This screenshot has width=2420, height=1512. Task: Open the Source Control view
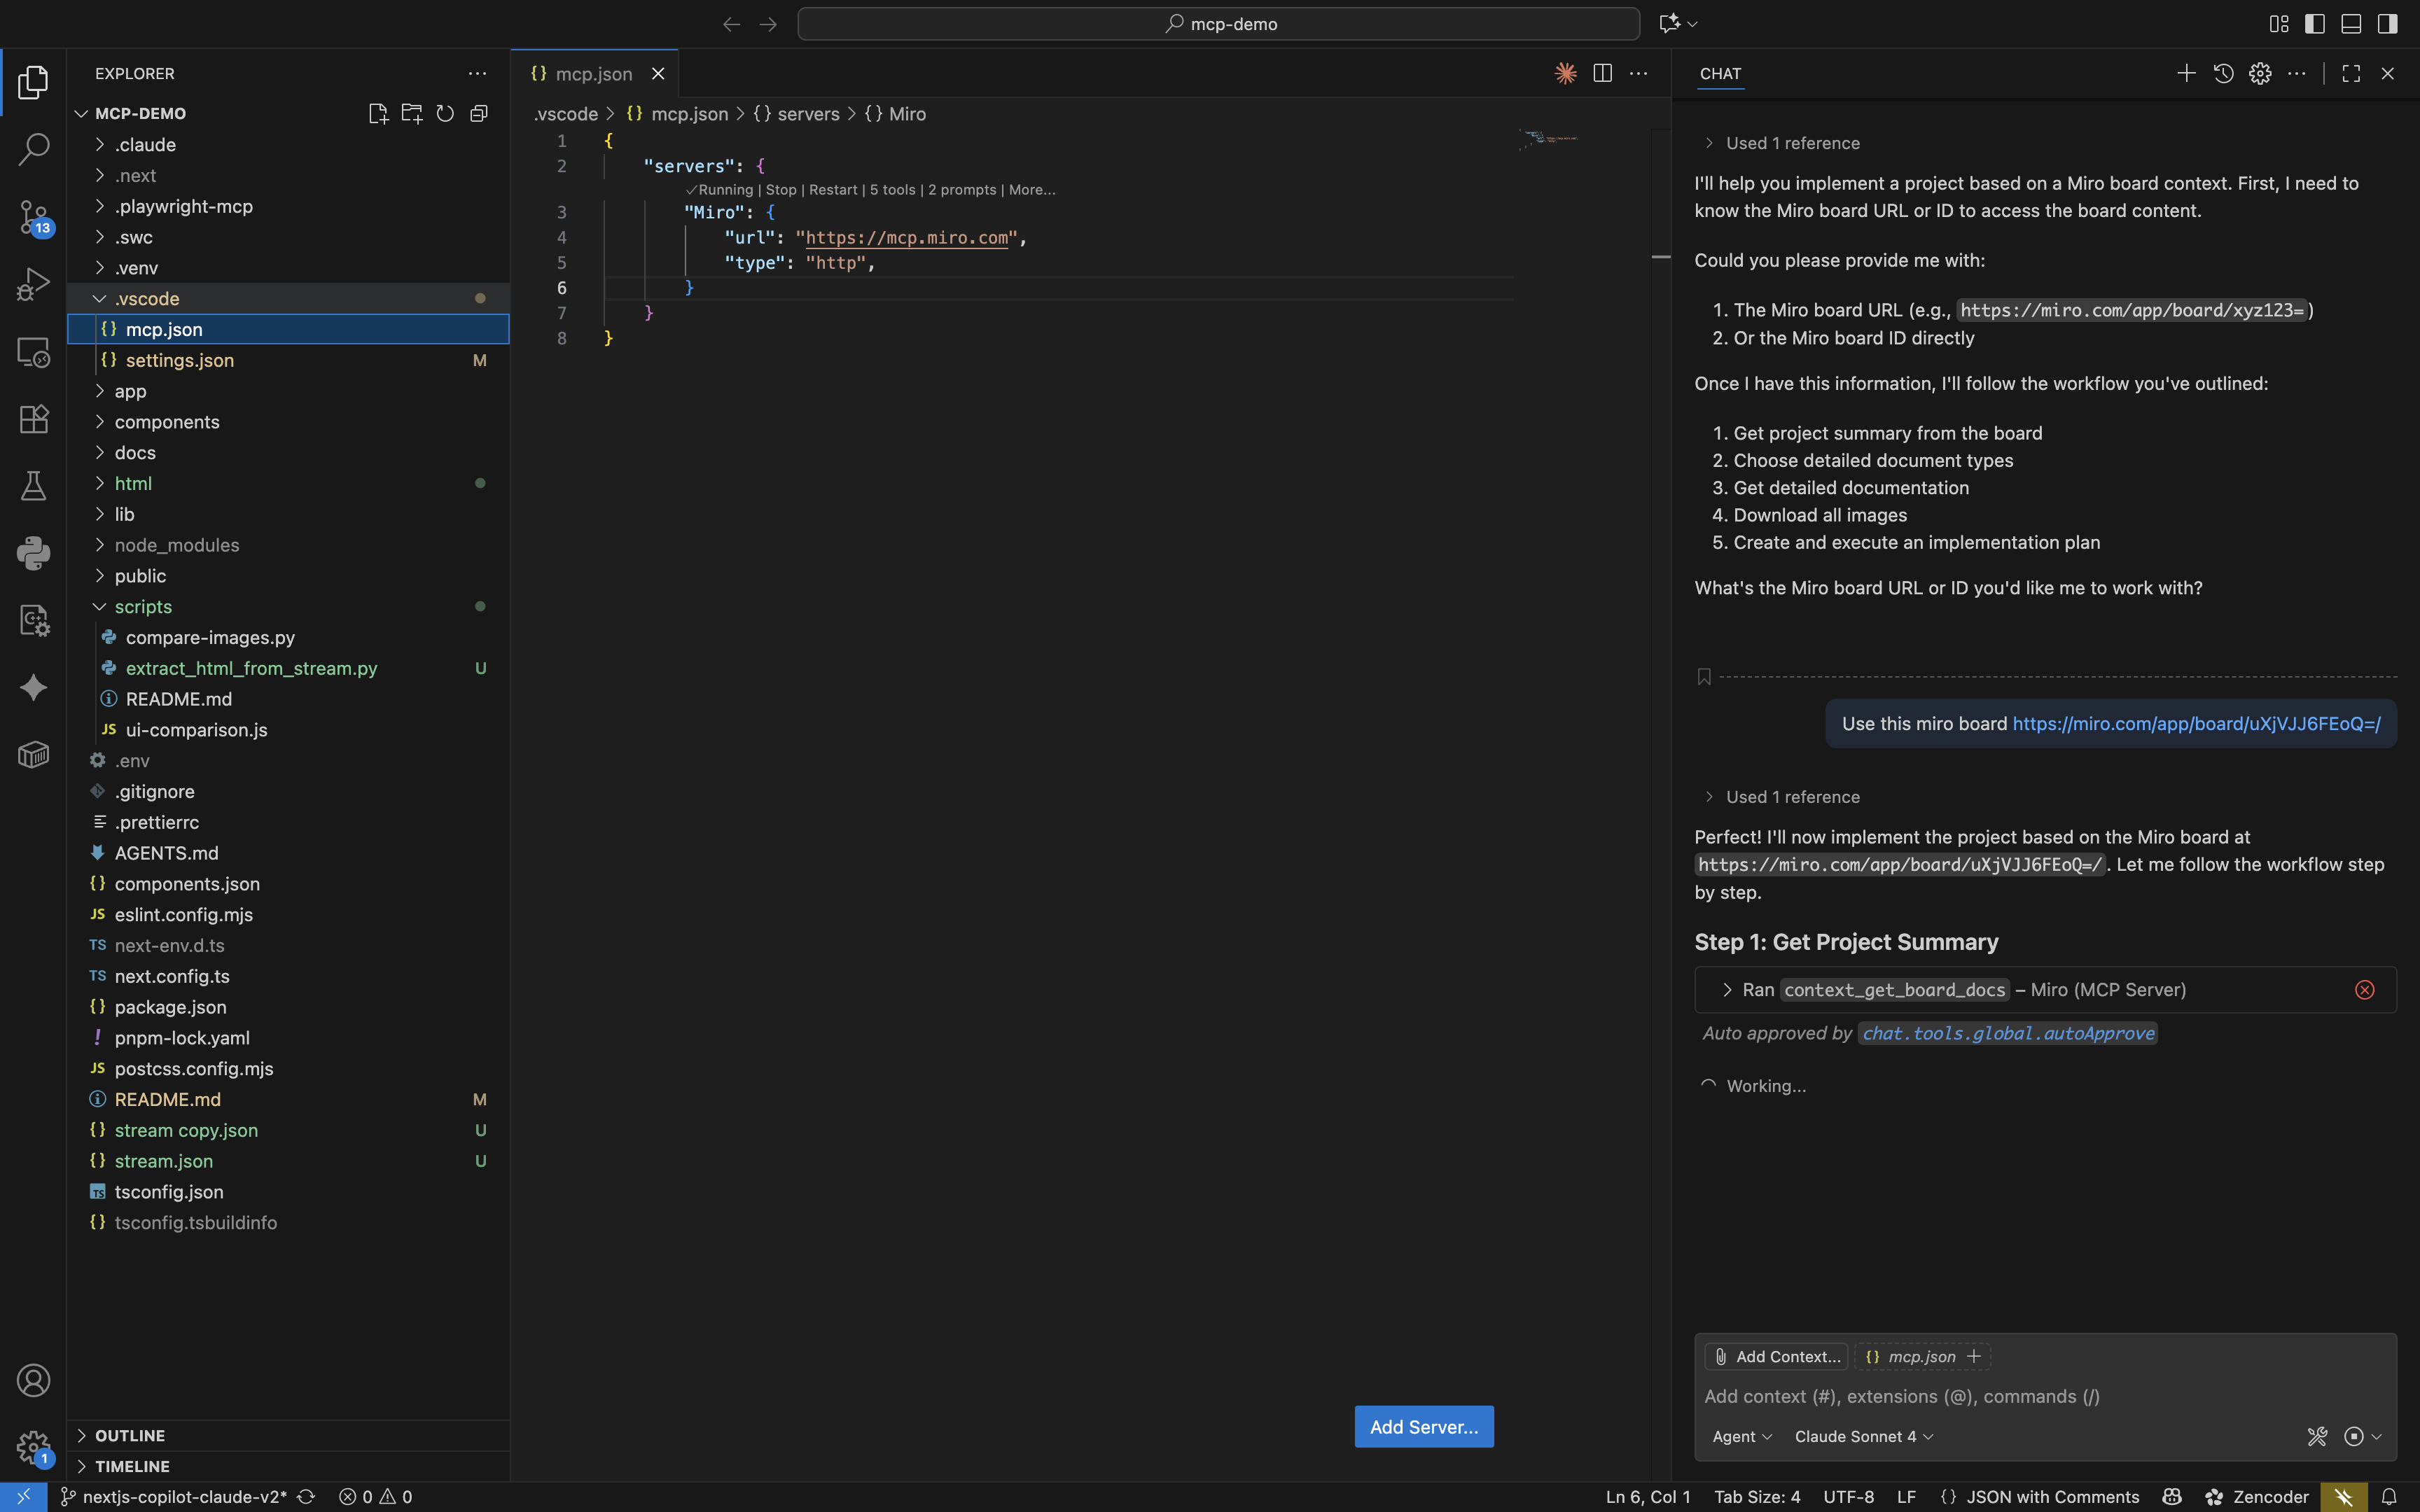point(33,216)
